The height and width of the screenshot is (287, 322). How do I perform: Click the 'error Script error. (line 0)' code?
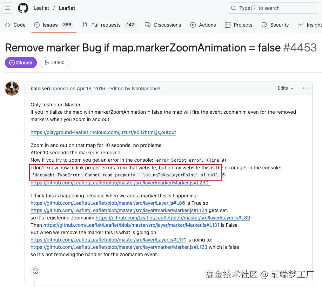[191, 160]
